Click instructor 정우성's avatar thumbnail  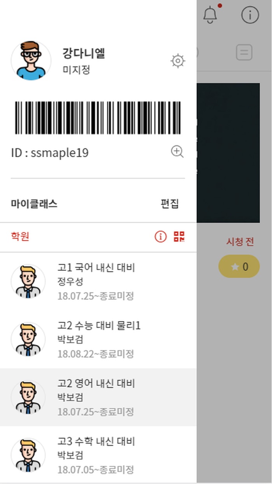[28, 281]
